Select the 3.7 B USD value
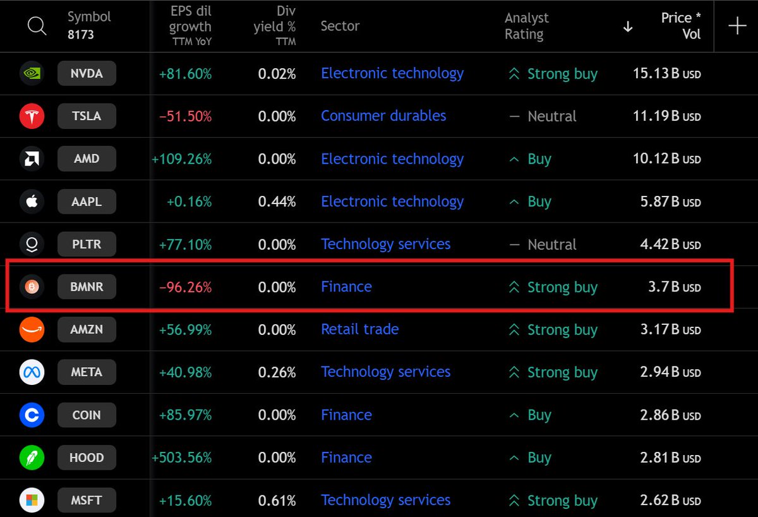Image resolution: width=758 pixels, height=517 pixels. (x=675, y=288)
